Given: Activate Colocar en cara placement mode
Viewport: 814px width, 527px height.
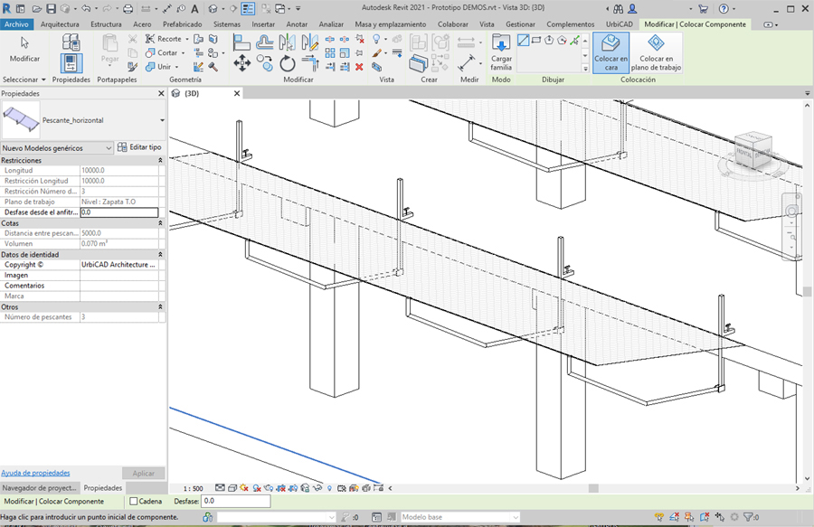Looking at the screenshot, I should point(611,51).
